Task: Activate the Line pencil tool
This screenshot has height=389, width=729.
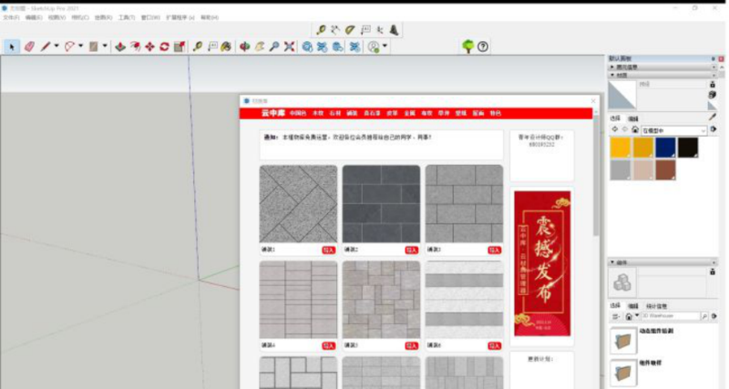Action: coord(45,46)
